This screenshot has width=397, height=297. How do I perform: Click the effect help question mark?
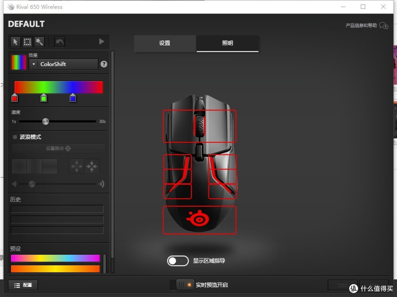coord(104,64)
